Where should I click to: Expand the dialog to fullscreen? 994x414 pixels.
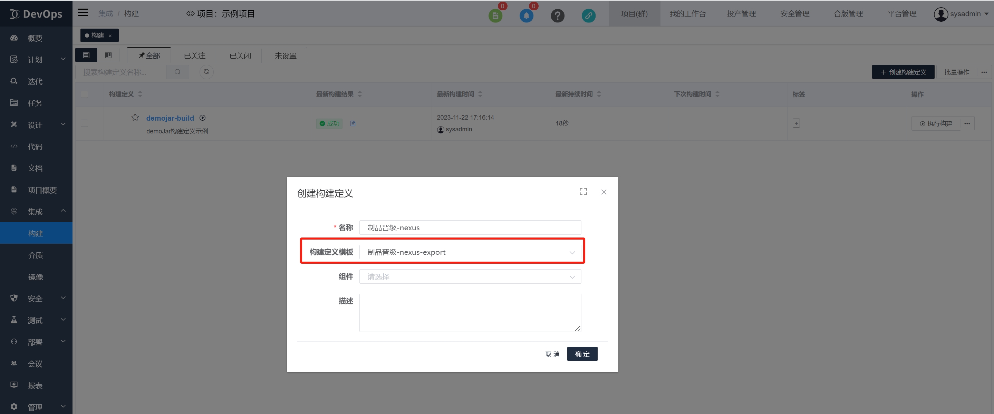click(x=583, y=191)
